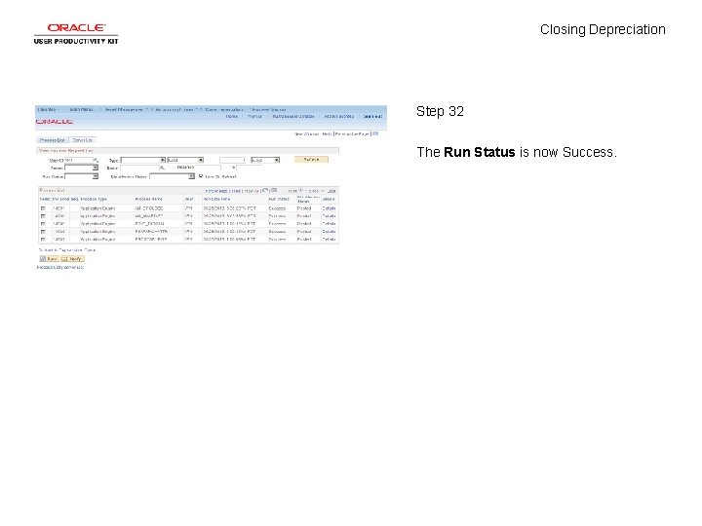Click the grid download-to-spreadsheet icon
The height and width of the screenshot is (526, 702).
(274, 190)
